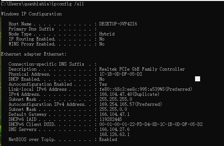
Task: Click the physical address 1C-1B-0D-DF-05-D2
Action: coord(121,74)
